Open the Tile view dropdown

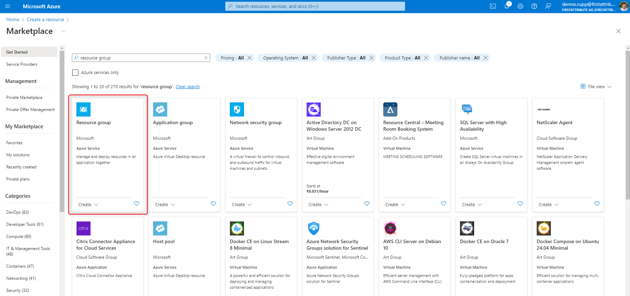[x=596, y=86]
